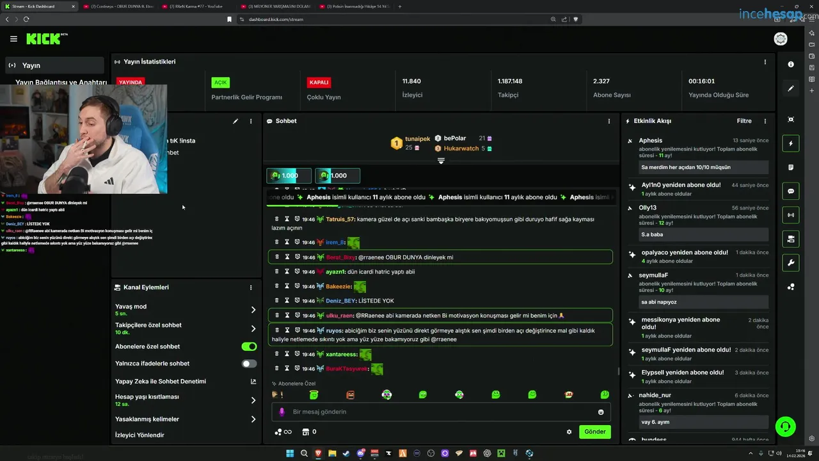Click the Bir mesaj gönderin input field
Image resolution: width=819 pixels, height=461 pixels.
pos(441,412)
